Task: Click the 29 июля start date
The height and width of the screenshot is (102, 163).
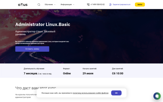Action: pos(88,73)
